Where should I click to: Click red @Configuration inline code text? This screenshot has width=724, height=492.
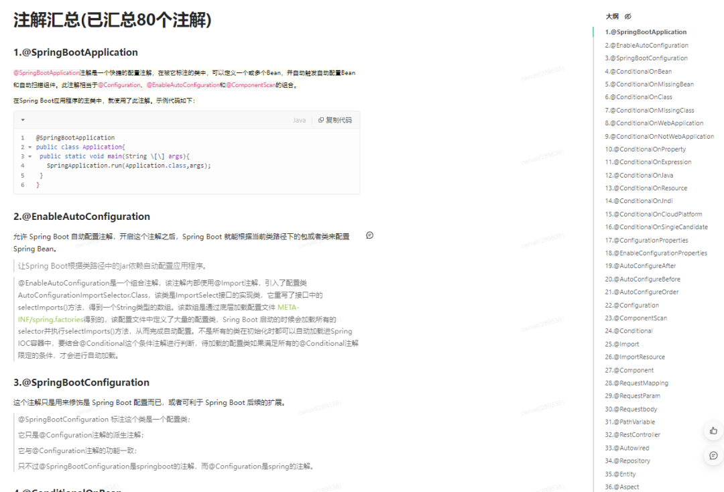[119, 85]
